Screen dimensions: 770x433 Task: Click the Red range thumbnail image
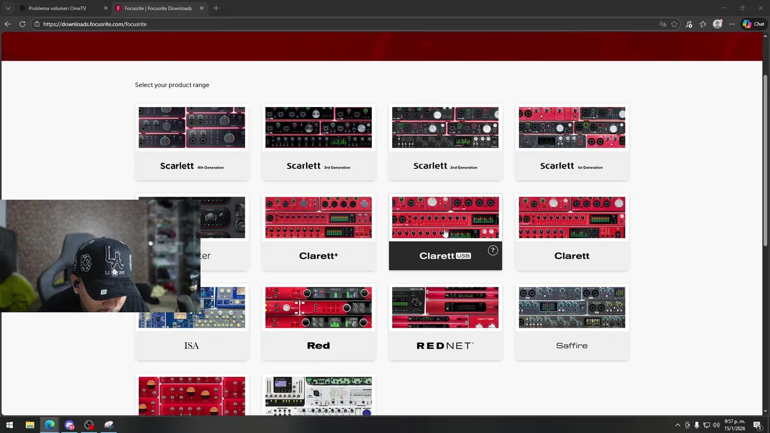coord(318,307)
